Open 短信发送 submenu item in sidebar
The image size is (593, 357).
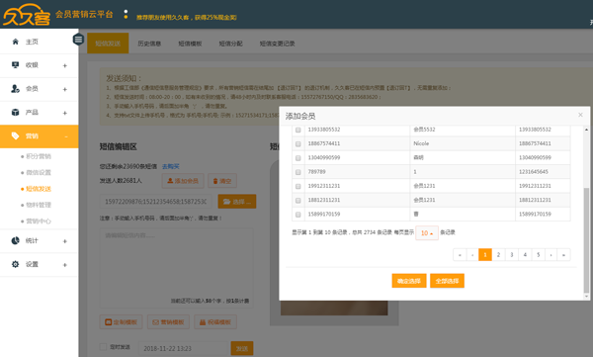[x=39, y=189]
